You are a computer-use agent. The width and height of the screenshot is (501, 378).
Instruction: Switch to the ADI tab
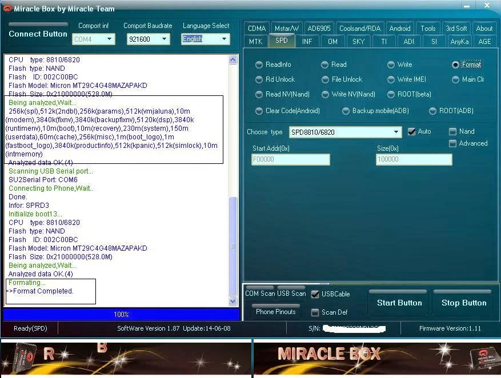(x=408, y=42)
